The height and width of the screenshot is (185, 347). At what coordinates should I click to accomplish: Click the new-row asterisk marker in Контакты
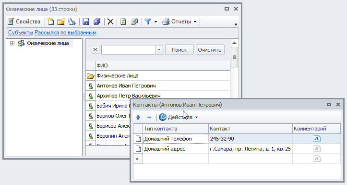[137, 159]
